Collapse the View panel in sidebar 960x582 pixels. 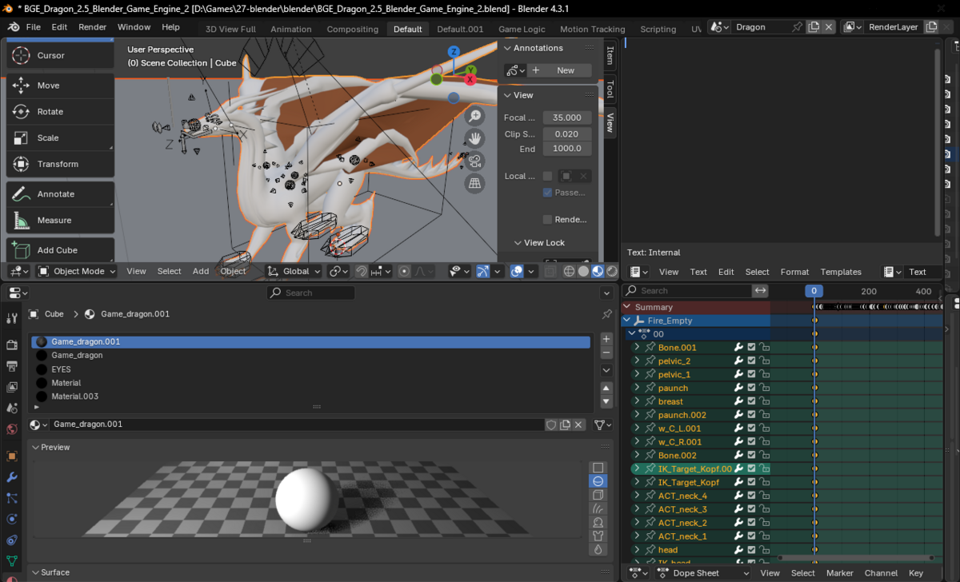coord(507,95)
